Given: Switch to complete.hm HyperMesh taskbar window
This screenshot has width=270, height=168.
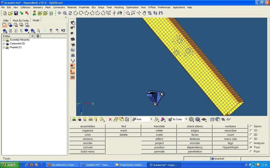Looking at the screenshot, I should coord(97,165).
